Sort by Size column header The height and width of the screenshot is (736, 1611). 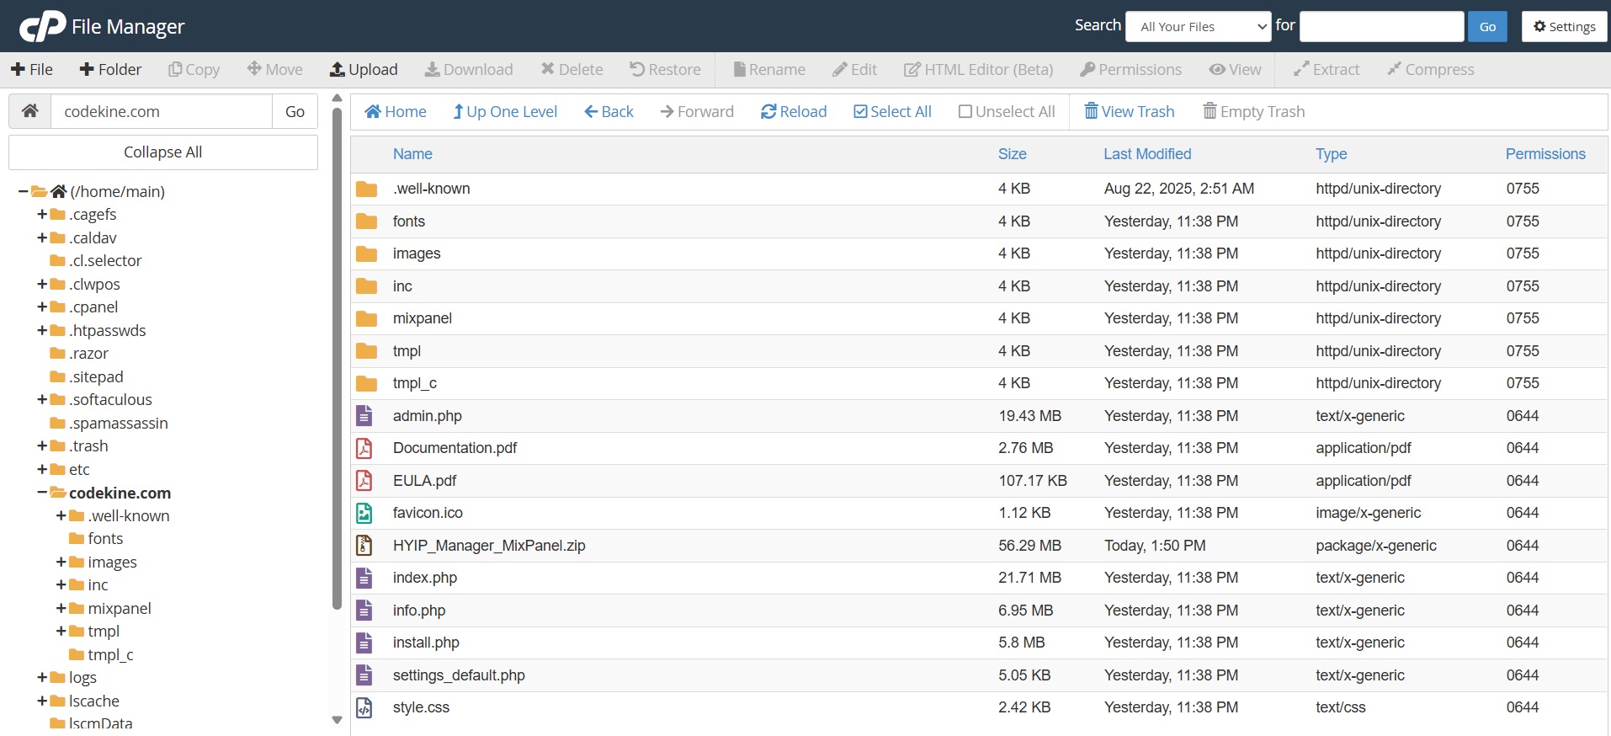[1013, 154]
